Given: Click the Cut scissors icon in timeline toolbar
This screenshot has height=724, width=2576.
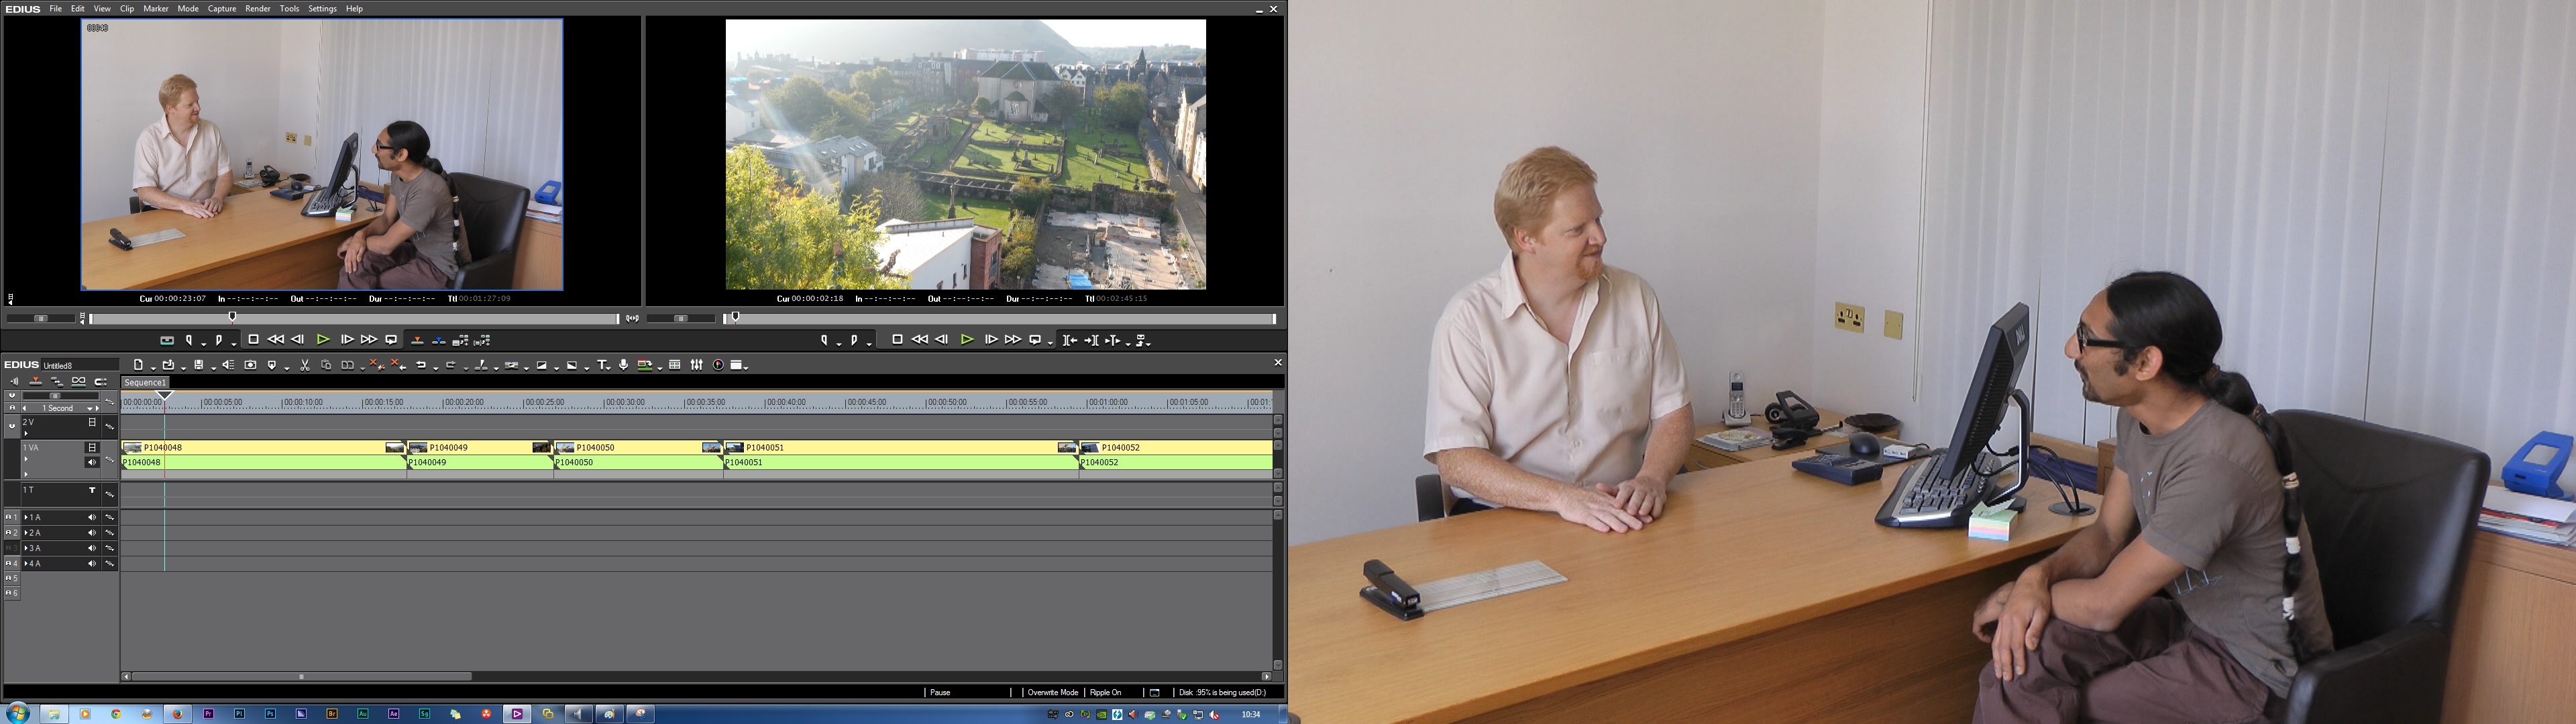Looking at the screenshot, I should (x=305, y=365).
